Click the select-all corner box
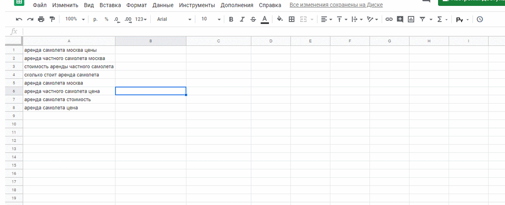Viewport: 505px width, 205px height. [x=13, y=41]
